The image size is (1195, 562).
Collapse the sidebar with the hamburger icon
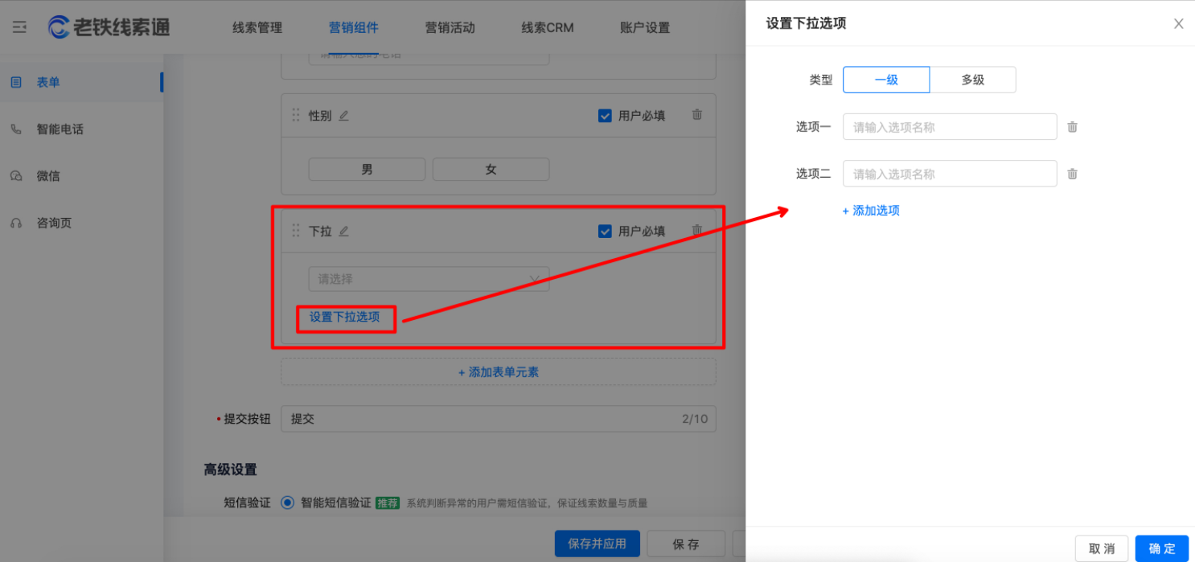pyautogui.click(x=18, y=27)
